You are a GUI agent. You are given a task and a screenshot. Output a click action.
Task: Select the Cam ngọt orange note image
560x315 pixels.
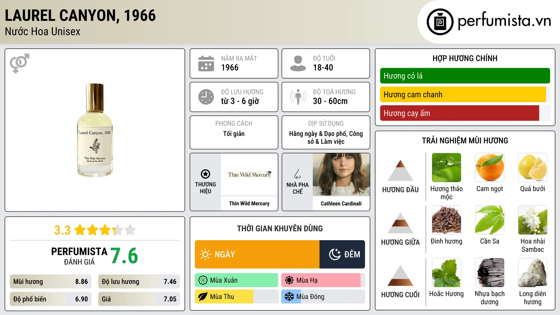490,168
